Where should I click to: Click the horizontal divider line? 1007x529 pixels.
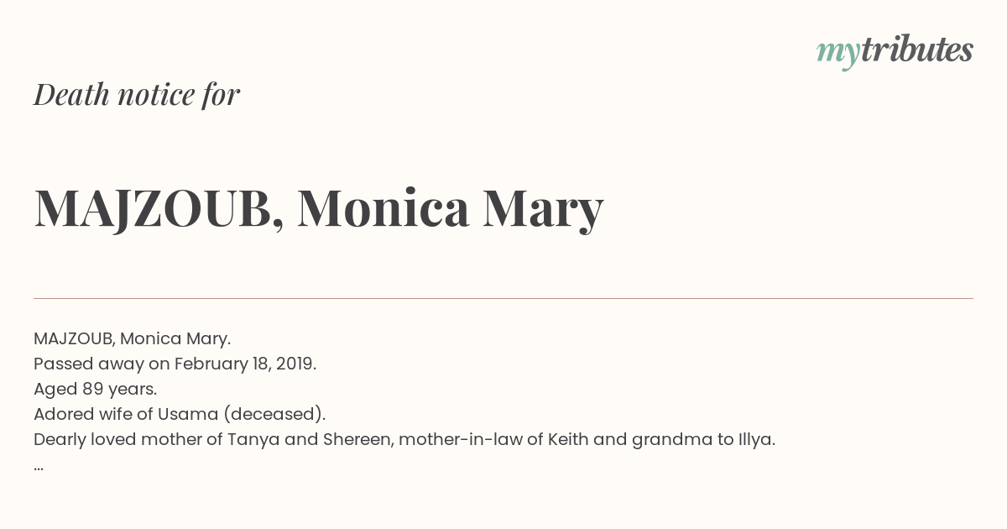click(503, 298)
